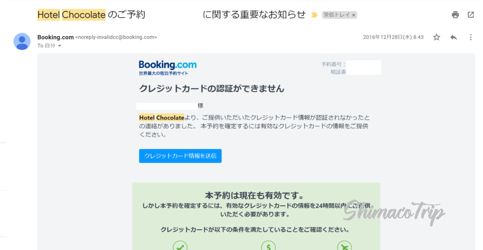Click the green checkmark circle icon
Image resolution: width=483 pixels, height=250 pixels.
180,247
